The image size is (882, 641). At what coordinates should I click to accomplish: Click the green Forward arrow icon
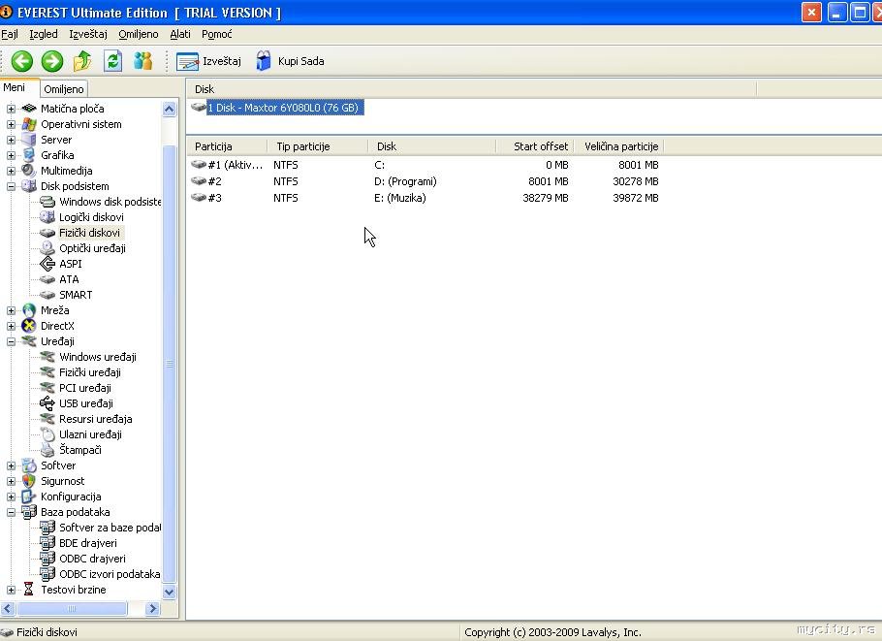pos(52,61)
